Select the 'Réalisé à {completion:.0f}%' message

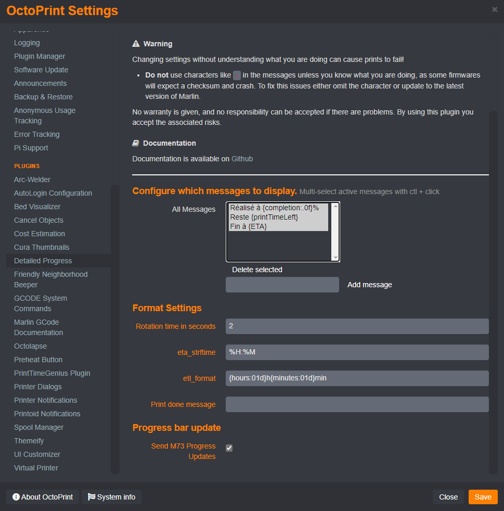coord(278,208)
